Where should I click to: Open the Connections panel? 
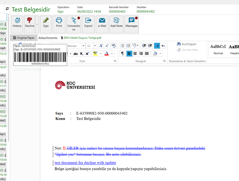[x=74, y=23]
